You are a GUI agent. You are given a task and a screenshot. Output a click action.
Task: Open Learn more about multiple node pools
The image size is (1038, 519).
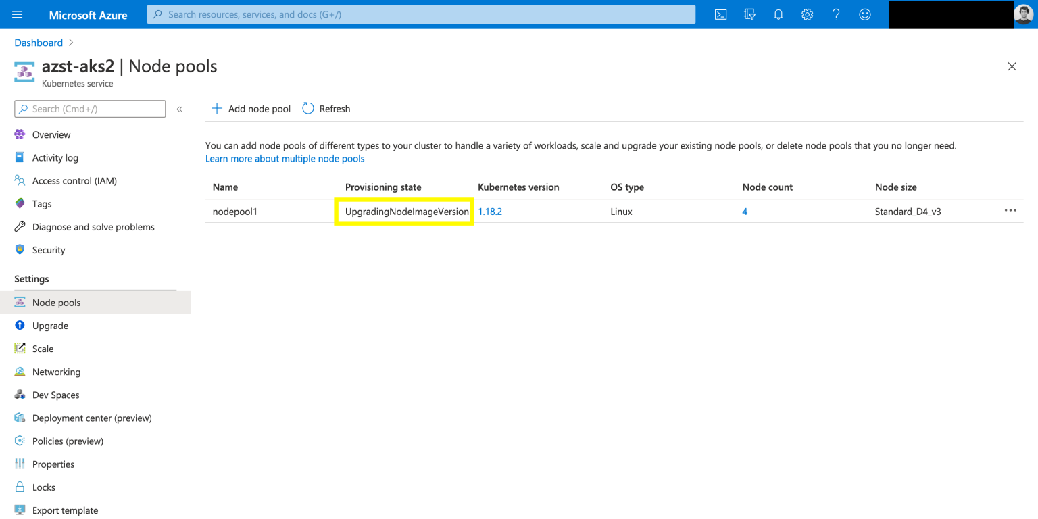point(285,158)
